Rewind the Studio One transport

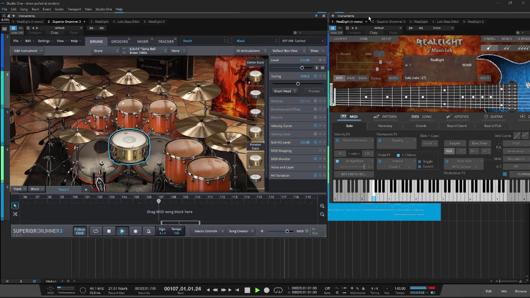pyautogui.click(x=215, y=290)
